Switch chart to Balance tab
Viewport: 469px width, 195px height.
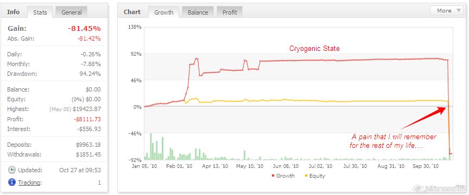(198, 12)
